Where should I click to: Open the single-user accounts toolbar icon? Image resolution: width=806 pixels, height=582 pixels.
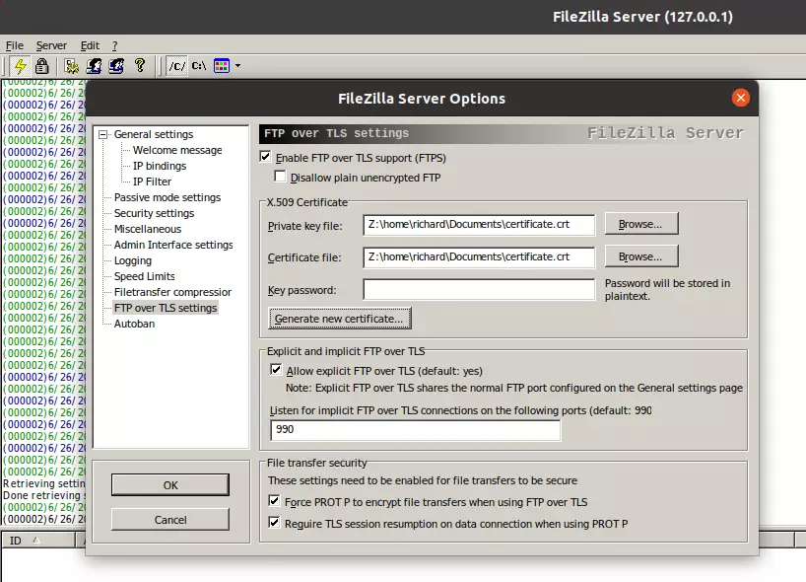pos(94,66)
